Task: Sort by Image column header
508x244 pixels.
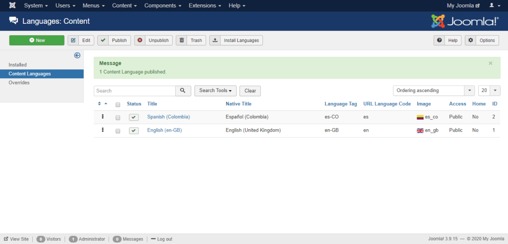Action: pos(424,104)
